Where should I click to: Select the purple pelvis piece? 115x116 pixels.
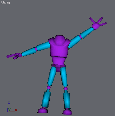pos(59,68)
